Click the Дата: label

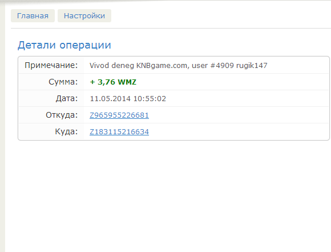[x=67, y=98]
